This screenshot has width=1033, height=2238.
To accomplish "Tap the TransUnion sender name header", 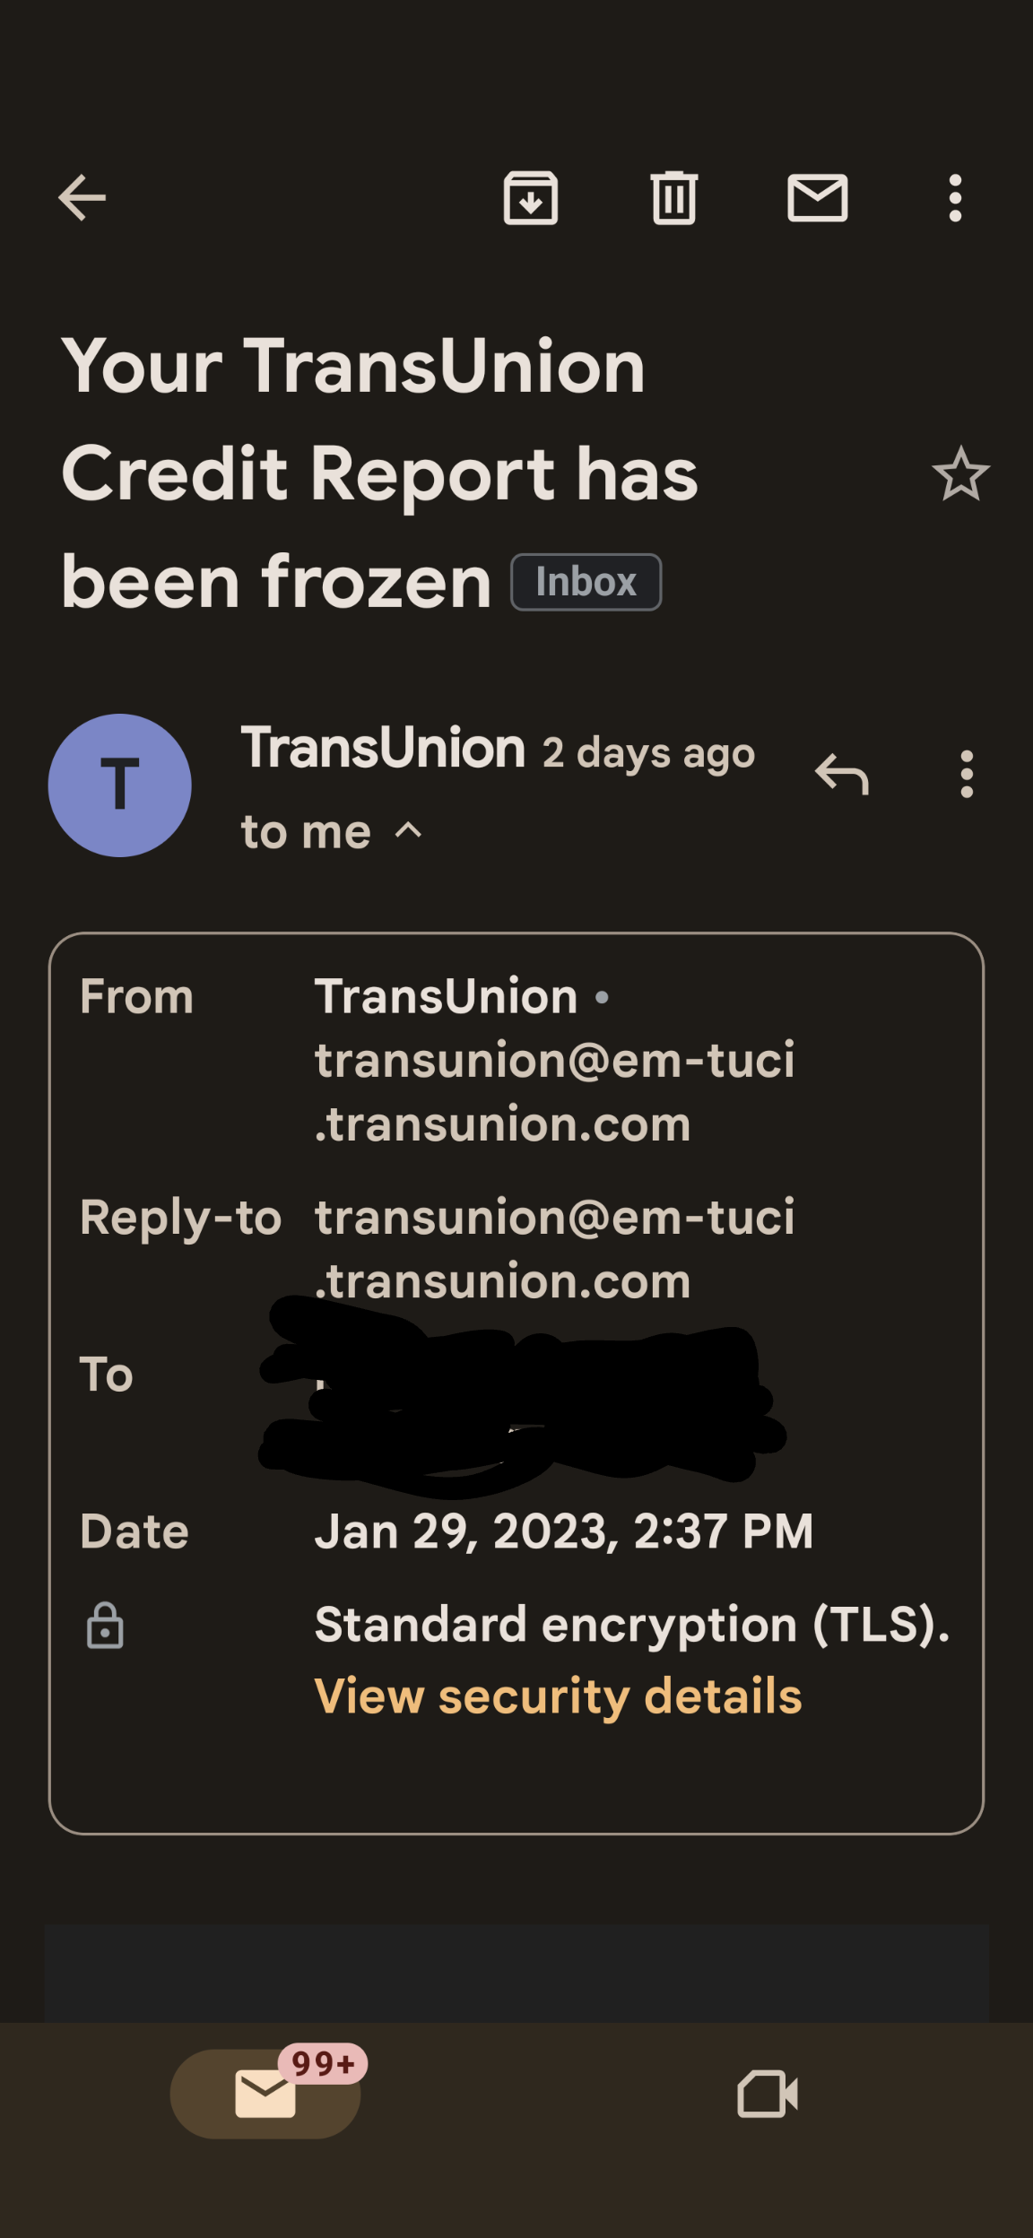I will [383, 748].
